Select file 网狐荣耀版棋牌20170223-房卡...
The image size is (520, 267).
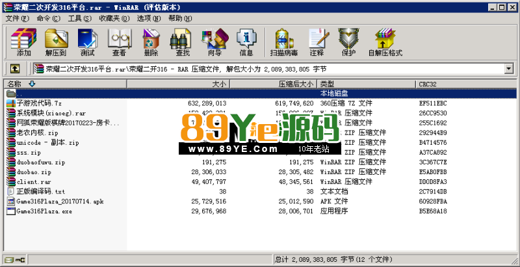(68, 123)
